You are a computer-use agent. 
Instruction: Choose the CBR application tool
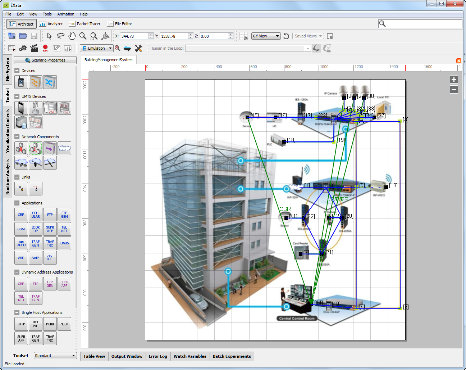click(x=21, y=215)
